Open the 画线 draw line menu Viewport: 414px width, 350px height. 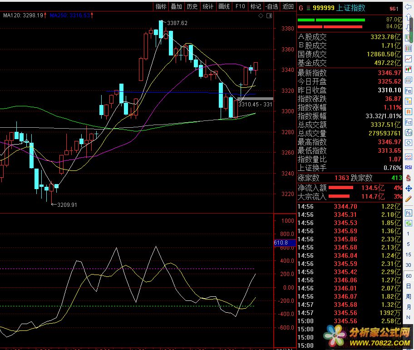[224, 7]
